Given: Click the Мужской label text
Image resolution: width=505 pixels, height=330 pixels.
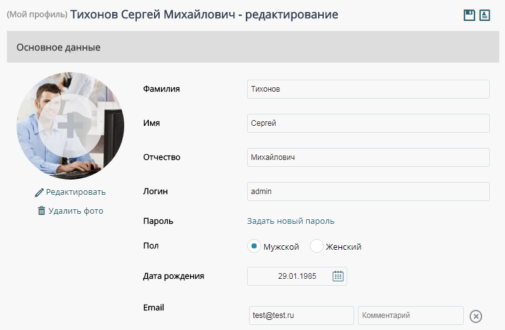Looking at the screenshot, I should (x=281, y=247).
